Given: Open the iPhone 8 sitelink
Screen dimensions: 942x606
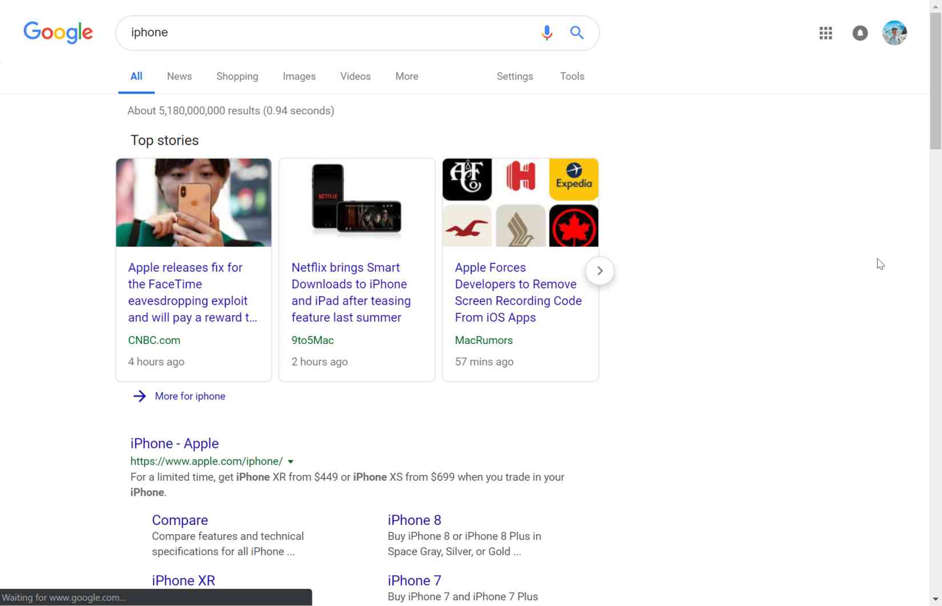Looking at the screenshot, I should 414,520.
